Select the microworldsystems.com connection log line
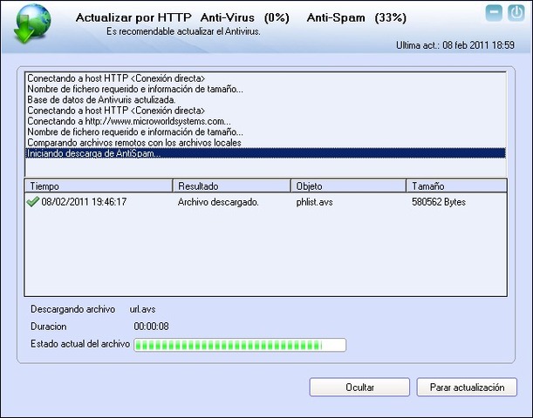The height and width of the screenshot is (418, 533). point(266,121)
